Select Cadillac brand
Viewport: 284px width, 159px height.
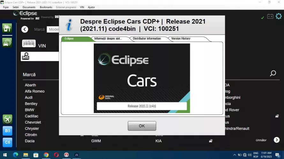(32, 116)
